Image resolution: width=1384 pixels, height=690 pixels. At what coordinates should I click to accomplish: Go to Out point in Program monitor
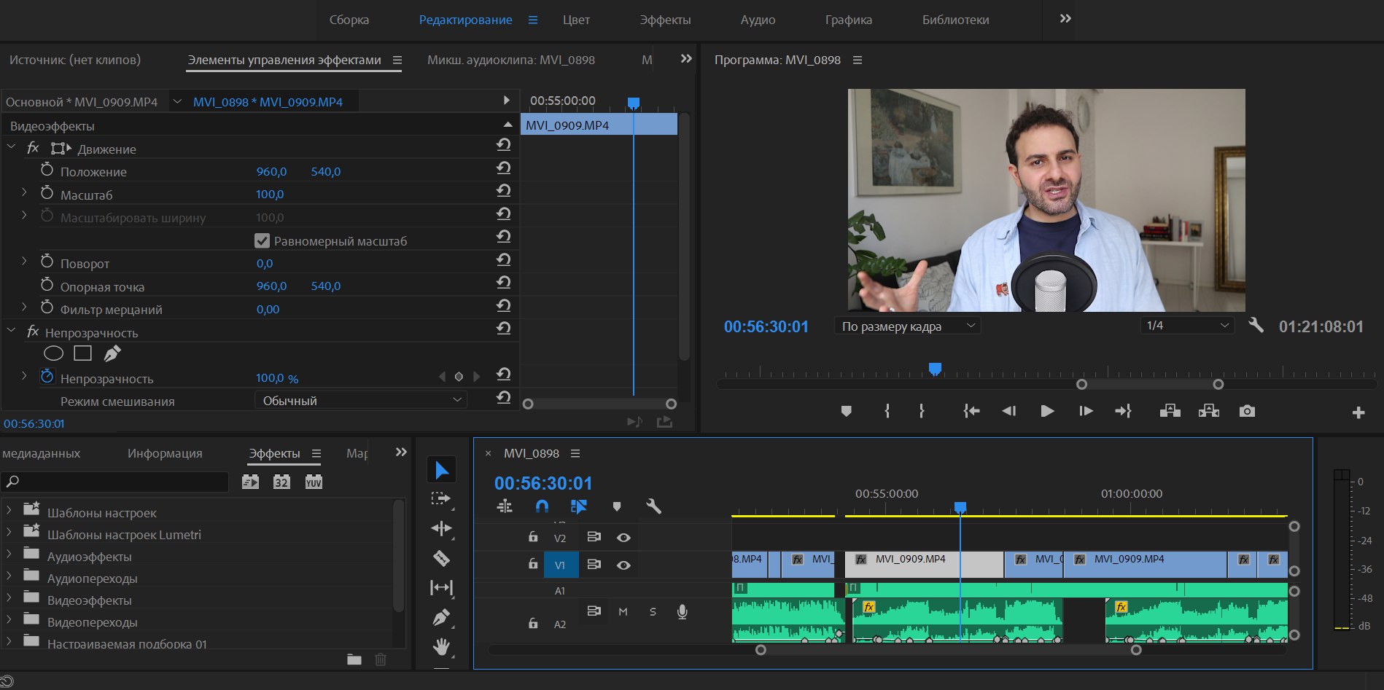tap(1123, 412)
